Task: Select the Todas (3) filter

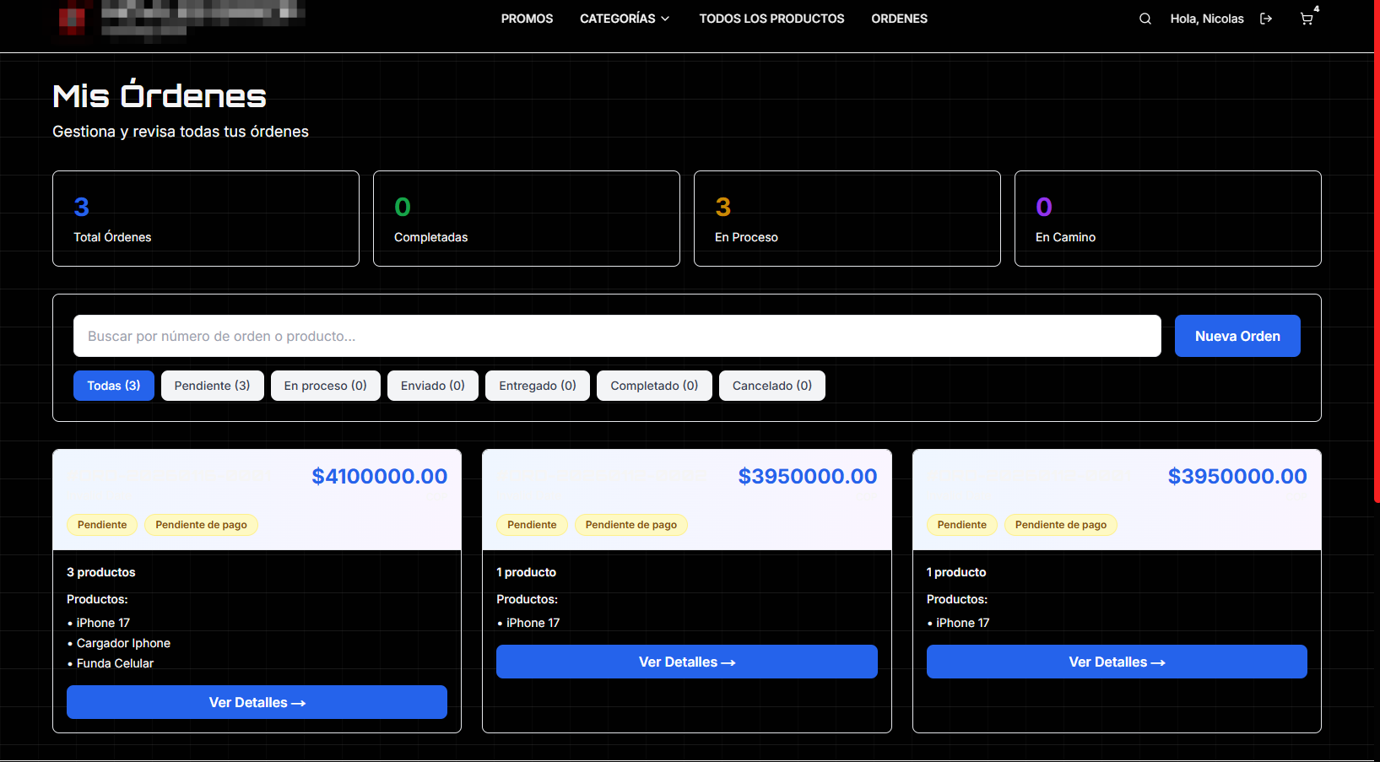Action: pos(114,386)
